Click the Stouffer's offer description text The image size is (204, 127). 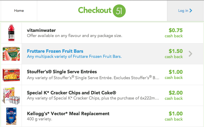click(93, 77)
